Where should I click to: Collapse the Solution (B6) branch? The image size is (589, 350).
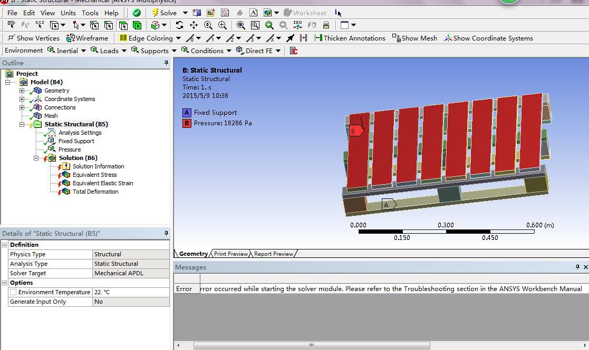tap(36, 158)
